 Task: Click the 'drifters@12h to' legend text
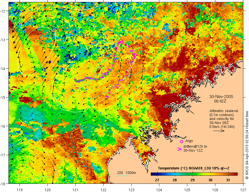pyautogui.click(x=195, y=147)
